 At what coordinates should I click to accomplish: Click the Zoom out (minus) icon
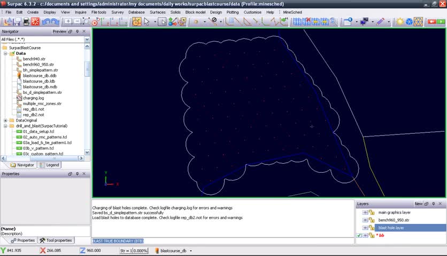77,22
